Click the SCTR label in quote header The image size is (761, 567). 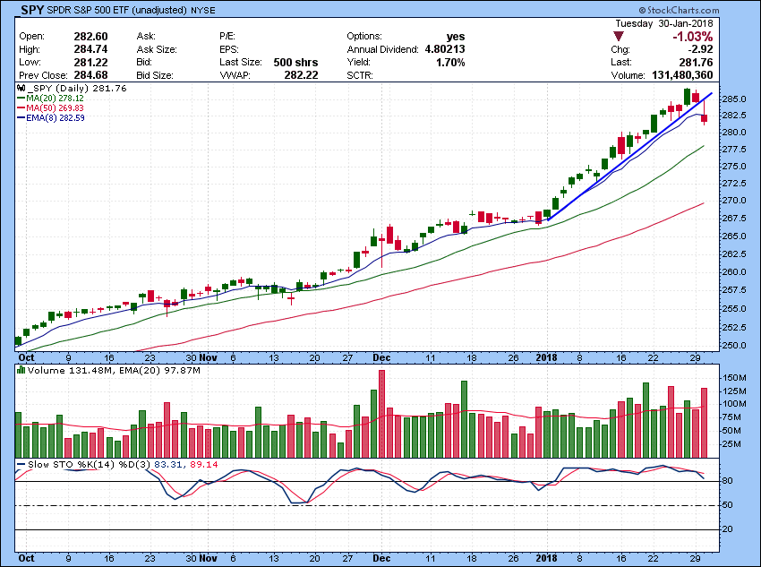(x=360, y=75)
